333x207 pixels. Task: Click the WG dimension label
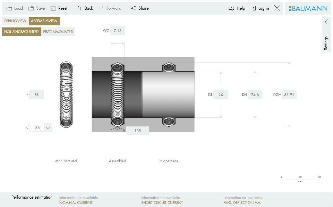(106, 31)
